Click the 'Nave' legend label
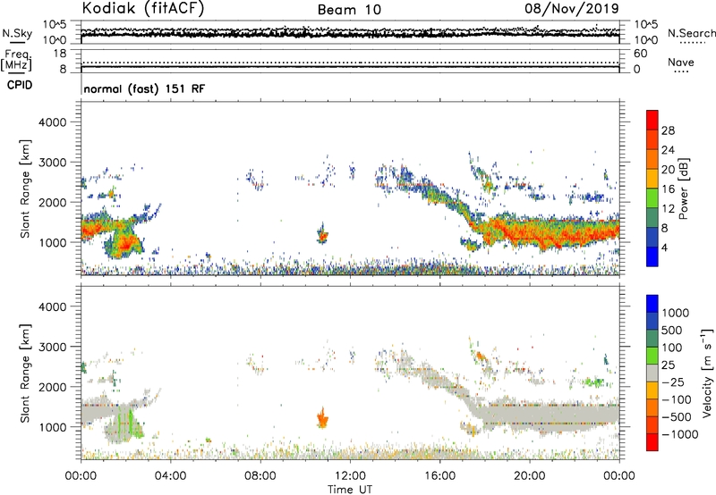The height and width of the screenshot is (495, 716). (x=681, y=63)
